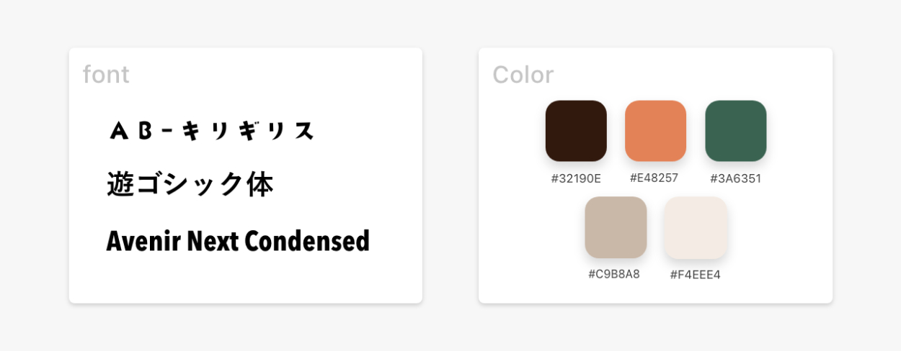
Task: Click the word "Avenir" in the font sample
Action: coord(144,242)
